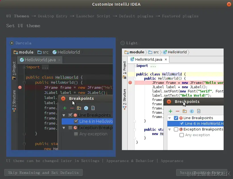The height and width of the screenshot is (179, 233).
Task: Open HelloWorld.java tab in Light preview
Action: click(x=149, y=60)
